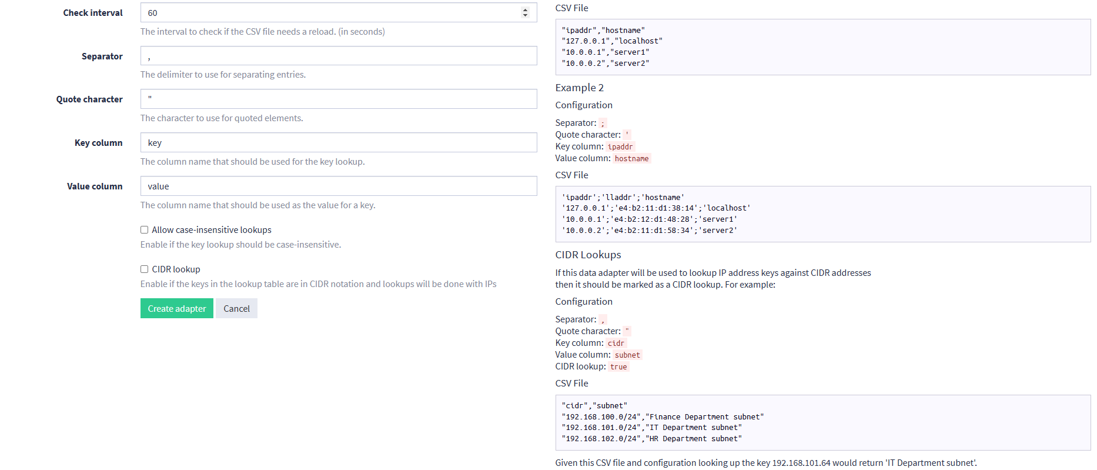Screen dimensions: 1097x470
Task: Click the CSV code block containing localhost
Action: (822, 47)
